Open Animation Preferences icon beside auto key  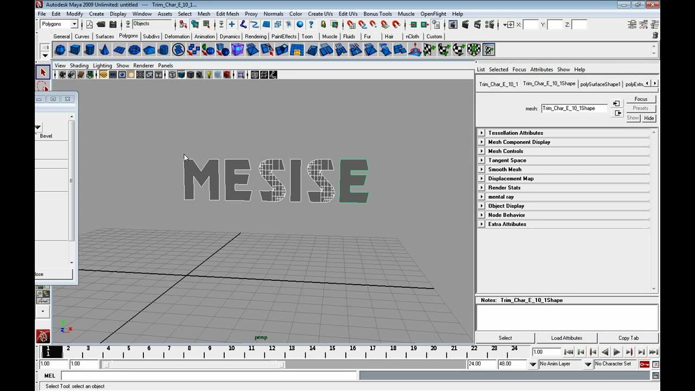655,364
